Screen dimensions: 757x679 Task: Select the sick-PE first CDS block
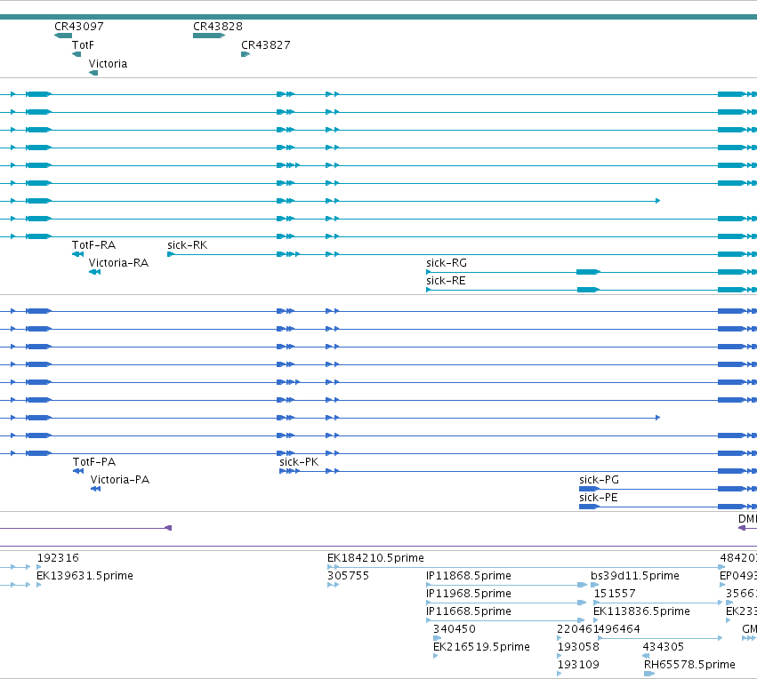[589, 507]
